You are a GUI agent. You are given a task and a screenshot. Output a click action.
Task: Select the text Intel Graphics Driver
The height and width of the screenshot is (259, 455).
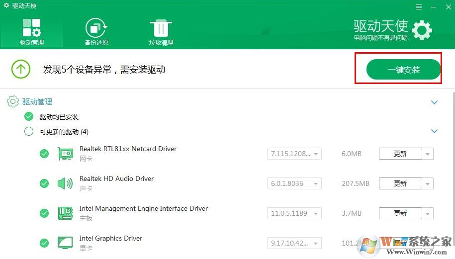pyautogui.click(x=111, y=239)
